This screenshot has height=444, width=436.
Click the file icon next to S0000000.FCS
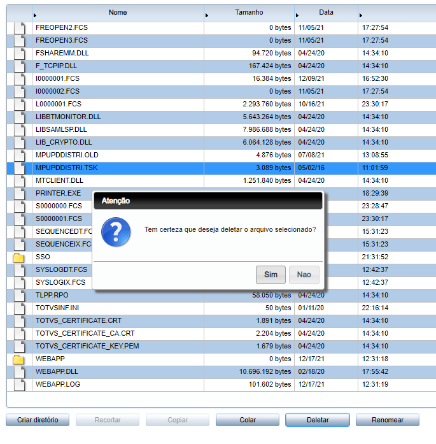pos(19,206)
